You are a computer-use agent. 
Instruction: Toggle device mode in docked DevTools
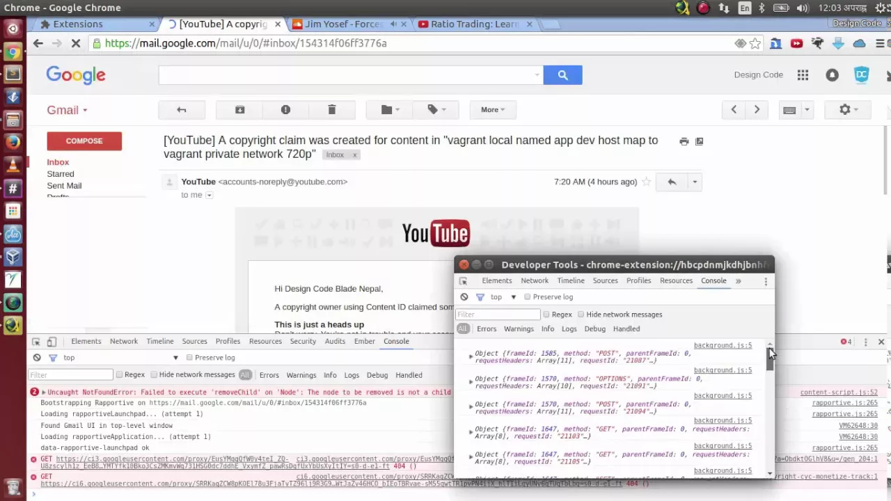(52, 342)
